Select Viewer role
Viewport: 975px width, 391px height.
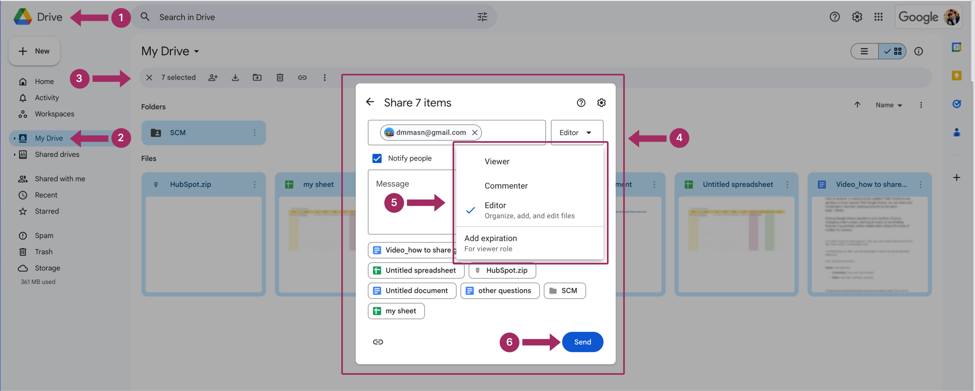tap(530, 161)
